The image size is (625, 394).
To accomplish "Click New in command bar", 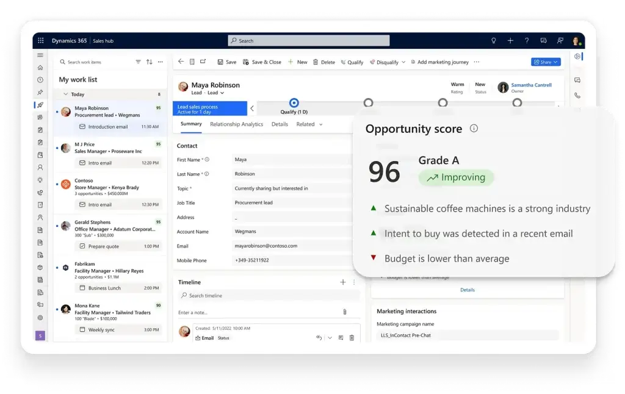I will pyautogui.click(x=298, y=62).
